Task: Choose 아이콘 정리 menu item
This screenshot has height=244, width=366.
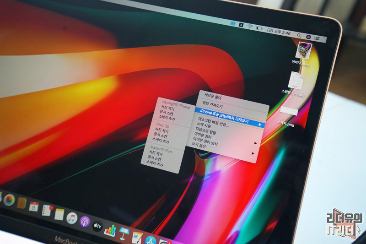Action: point(203,135)
